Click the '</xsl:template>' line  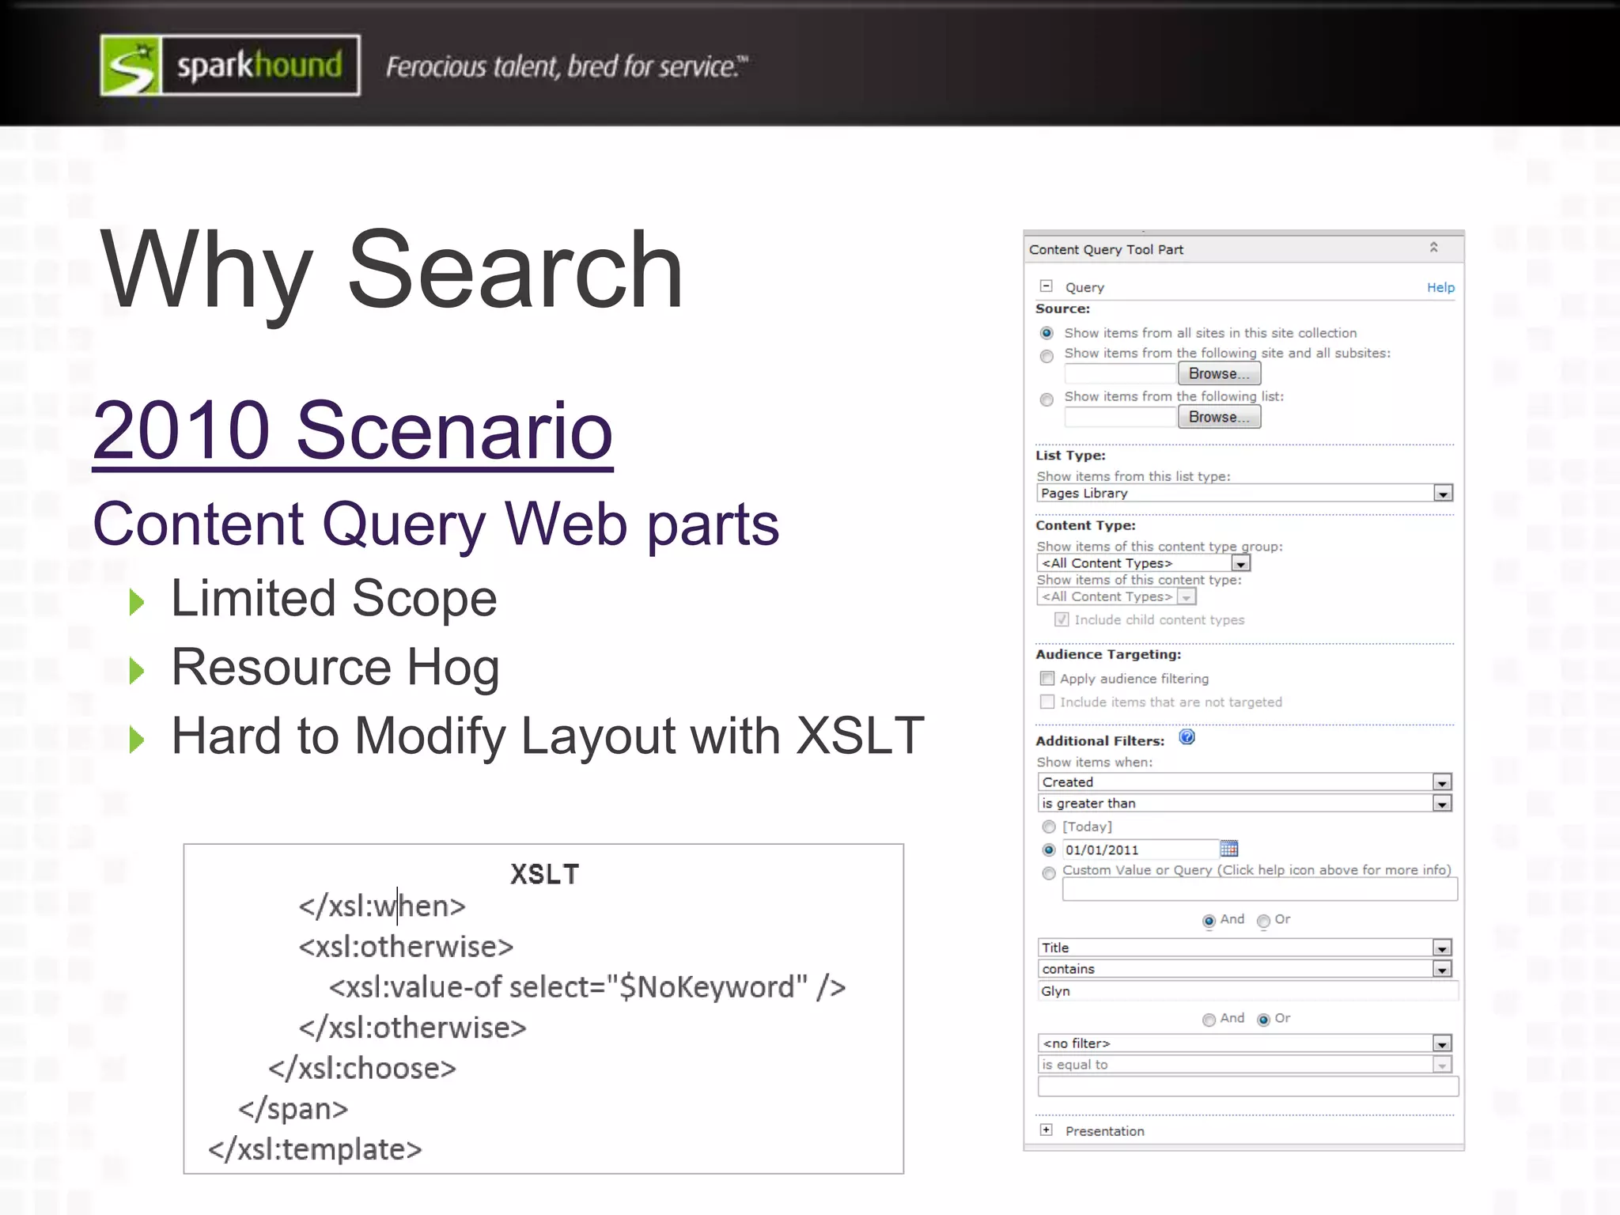pos(315,1149)
